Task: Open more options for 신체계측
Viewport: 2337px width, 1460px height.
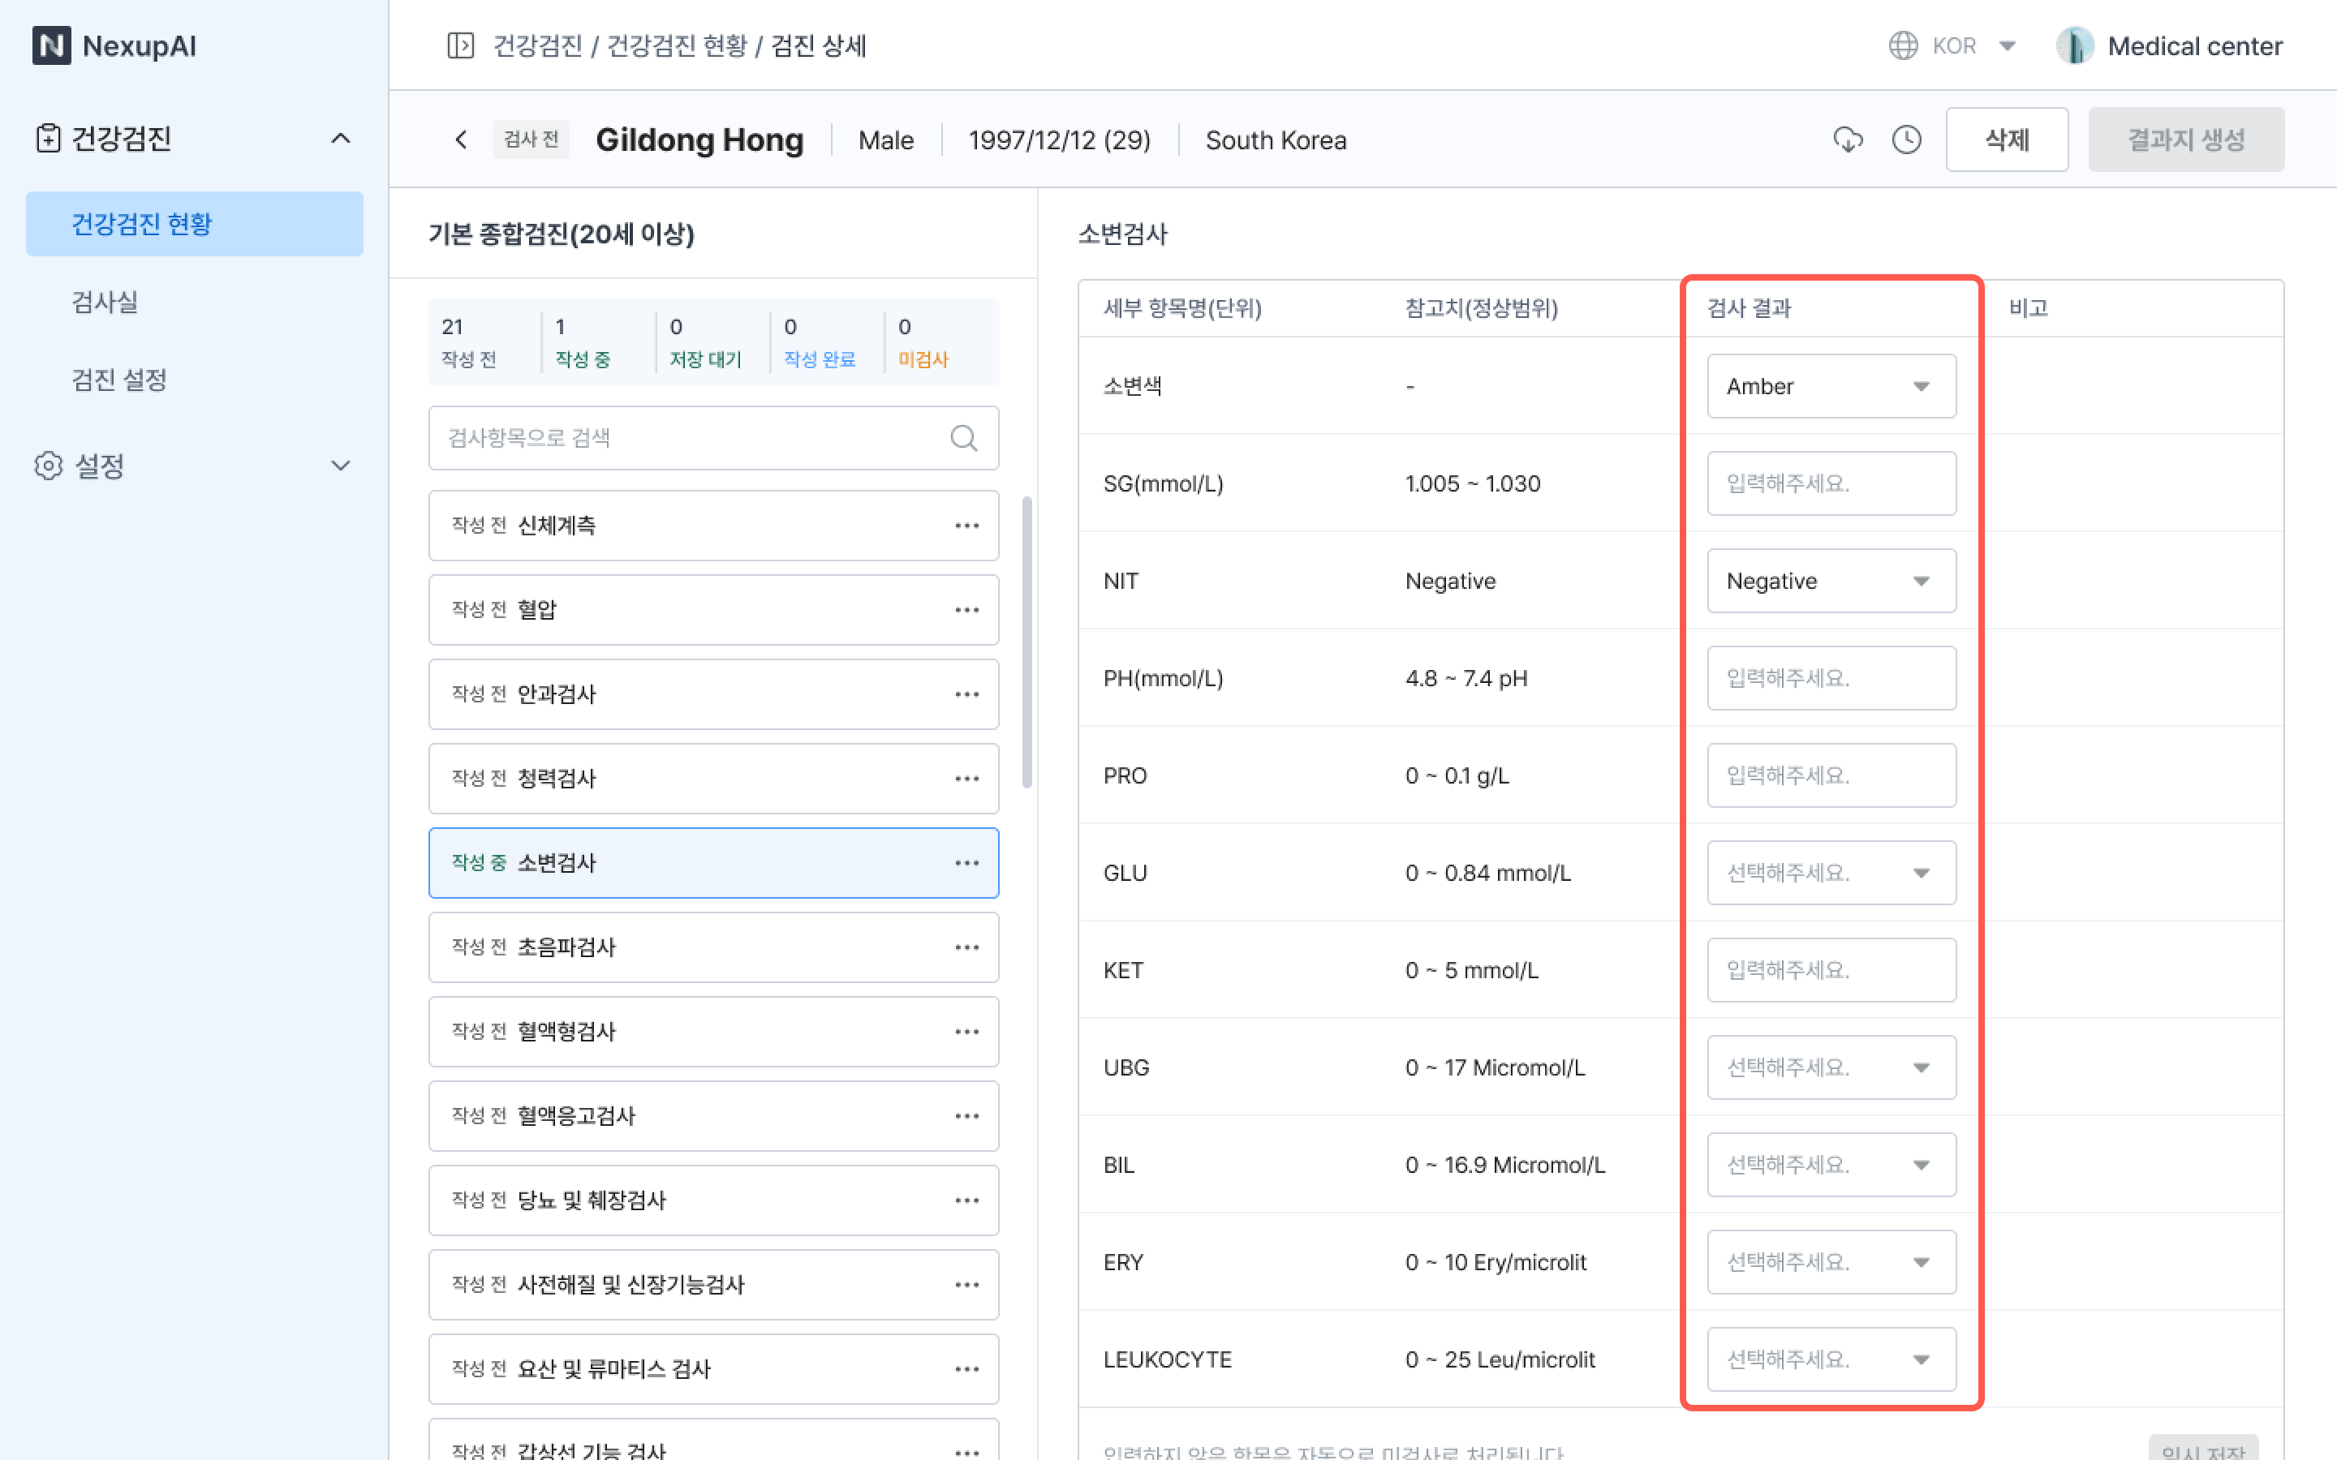Action: (x=966, y=526)
